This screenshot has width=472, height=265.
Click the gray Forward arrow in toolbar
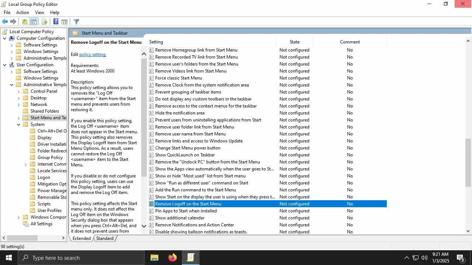[13, 22]
